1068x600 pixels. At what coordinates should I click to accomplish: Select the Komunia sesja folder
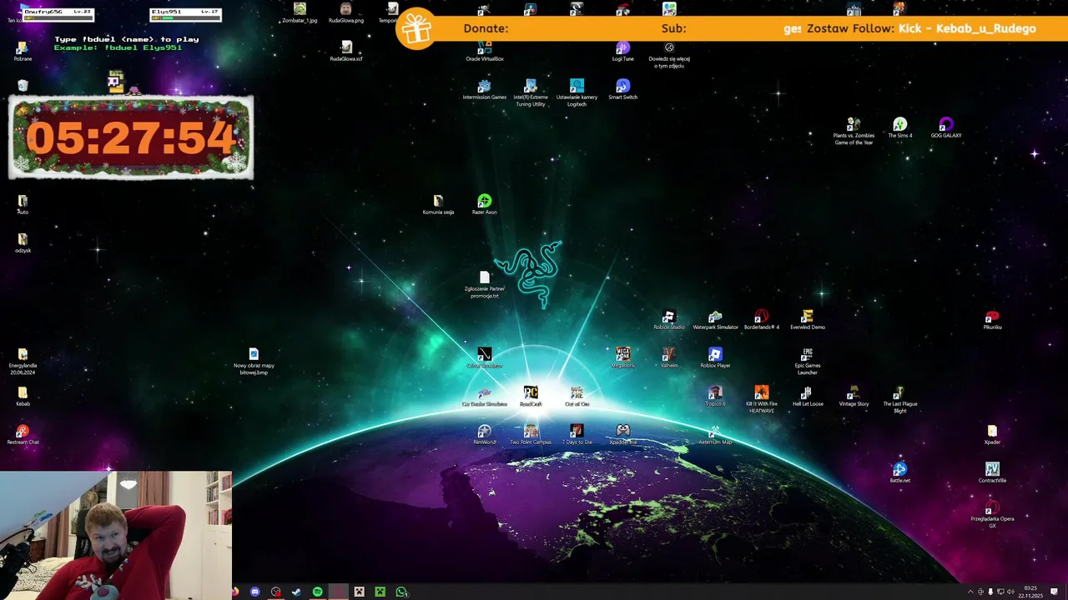pyautogui.click(x=438, y=205)
